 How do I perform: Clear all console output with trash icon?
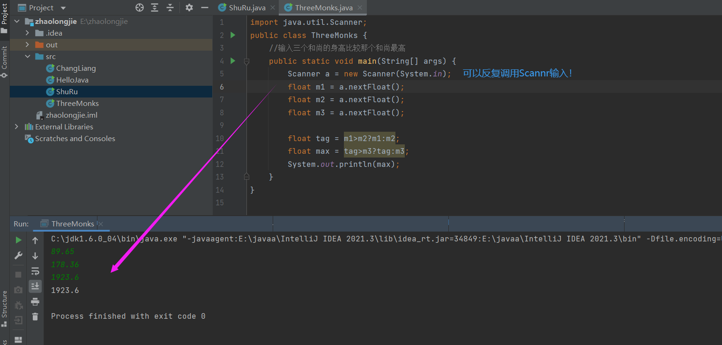coord(35,317)
